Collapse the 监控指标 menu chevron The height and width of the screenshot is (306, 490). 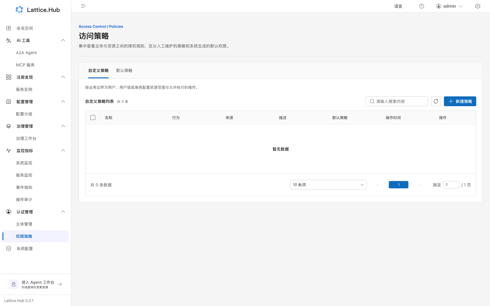63,151
